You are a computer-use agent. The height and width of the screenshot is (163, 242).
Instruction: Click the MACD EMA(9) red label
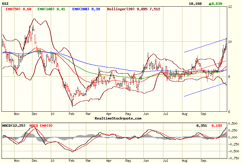41,126
